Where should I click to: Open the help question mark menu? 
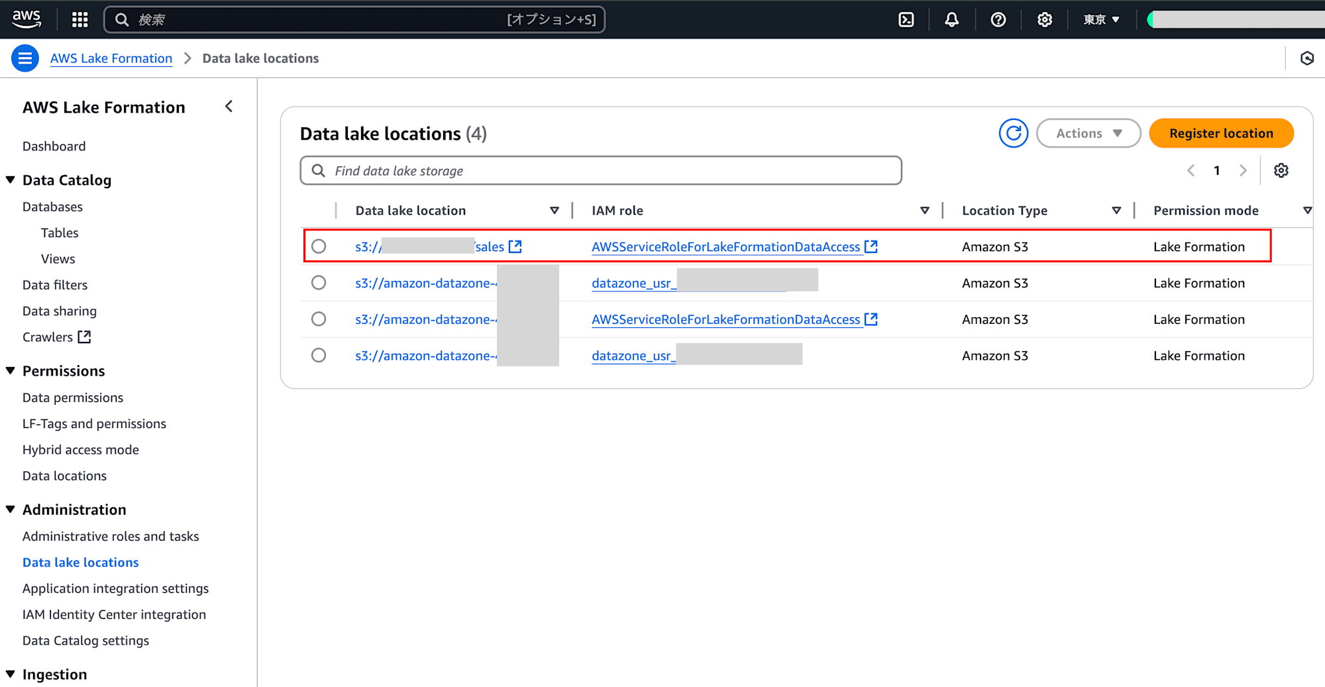(x=998, y=20)
